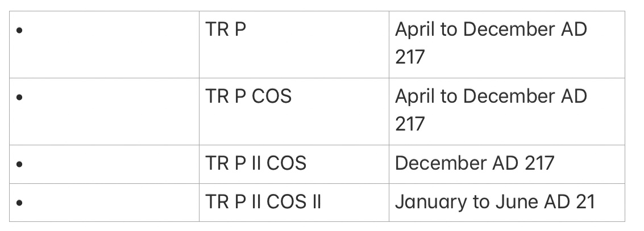644x231 pixels.
Task: Click the December AD 217 date cell
Action: click(474, 163)
